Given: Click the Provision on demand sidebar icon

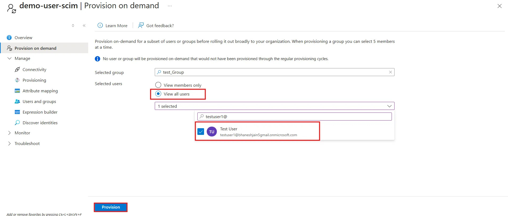Looking at the screenshot, I should [x=9, y=48].
